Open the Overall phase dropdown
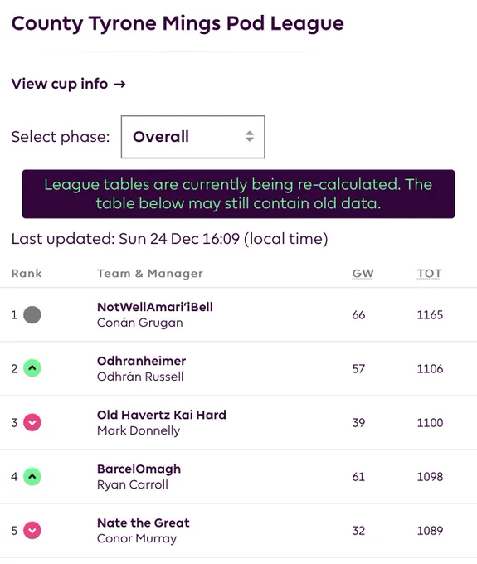Image resolution: width=477 pixels, height=564 pixels. click(x=192, y=137)
